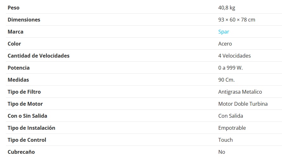
Task: Select the 4 Velocidades value
Action: pos(234,56)
